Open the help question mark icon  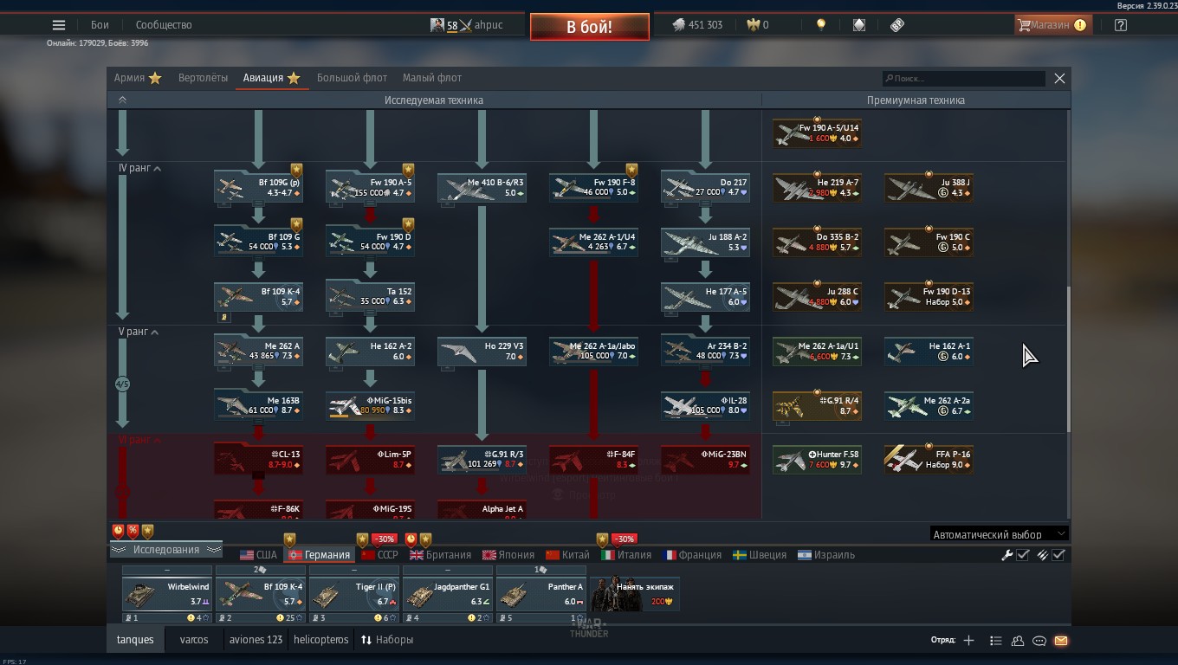tap(1121, 25)
